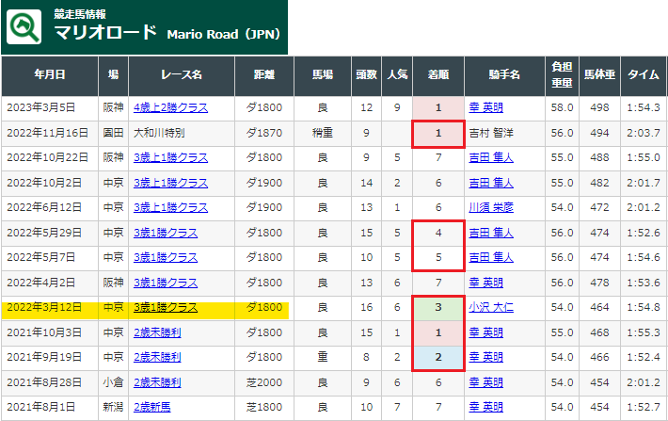Open jockey 幸 英明 in 2021年10月3日 row
668x421 pixels.
click(x=486, y=332)
